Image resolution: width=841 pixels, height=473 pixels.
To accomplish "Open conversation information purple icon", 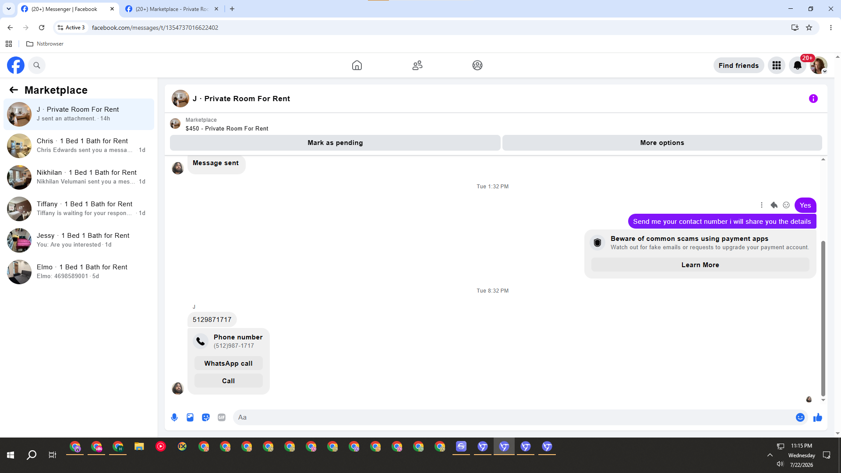I will click(813, 99).
